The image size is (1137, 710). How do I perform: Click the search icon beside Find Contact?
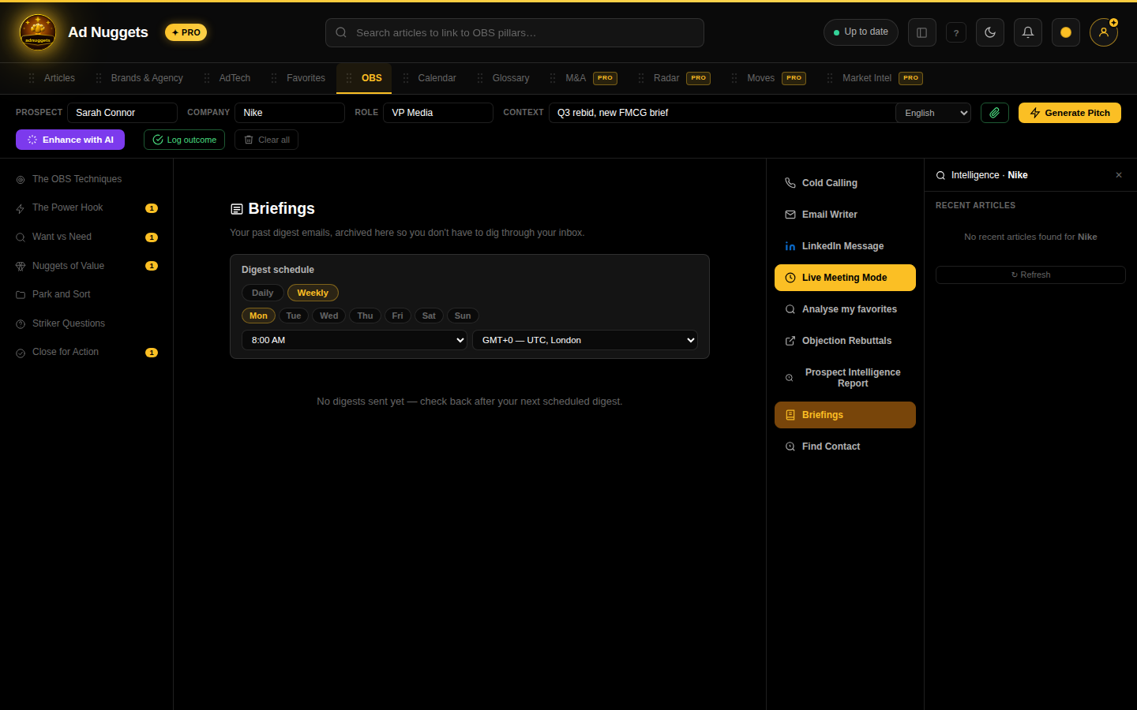point(790,447)
